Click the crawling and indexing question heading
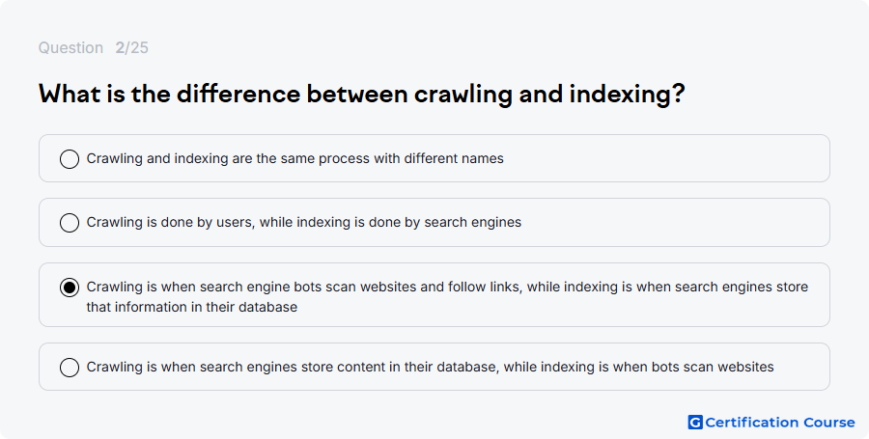Viewport: 869px width, 439px height. click(x=362, y=94)
